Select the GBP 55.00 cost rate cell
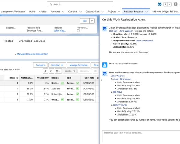Viewport: 180px width, 144px height. (x=88, y=94)
